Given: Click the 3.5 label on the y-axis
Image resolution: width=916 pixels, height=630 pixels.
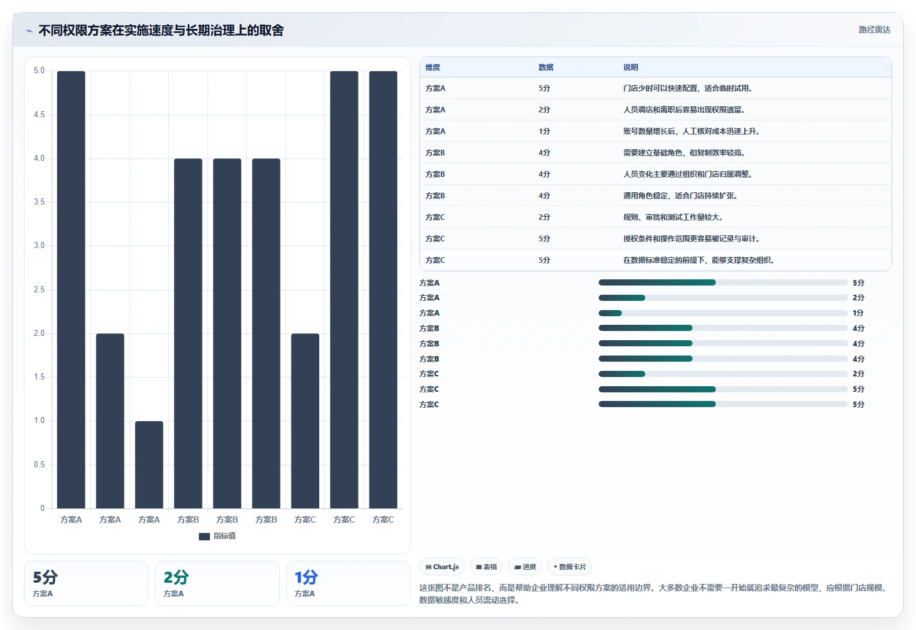Looking at the screenshot, I should coord(39,202).
